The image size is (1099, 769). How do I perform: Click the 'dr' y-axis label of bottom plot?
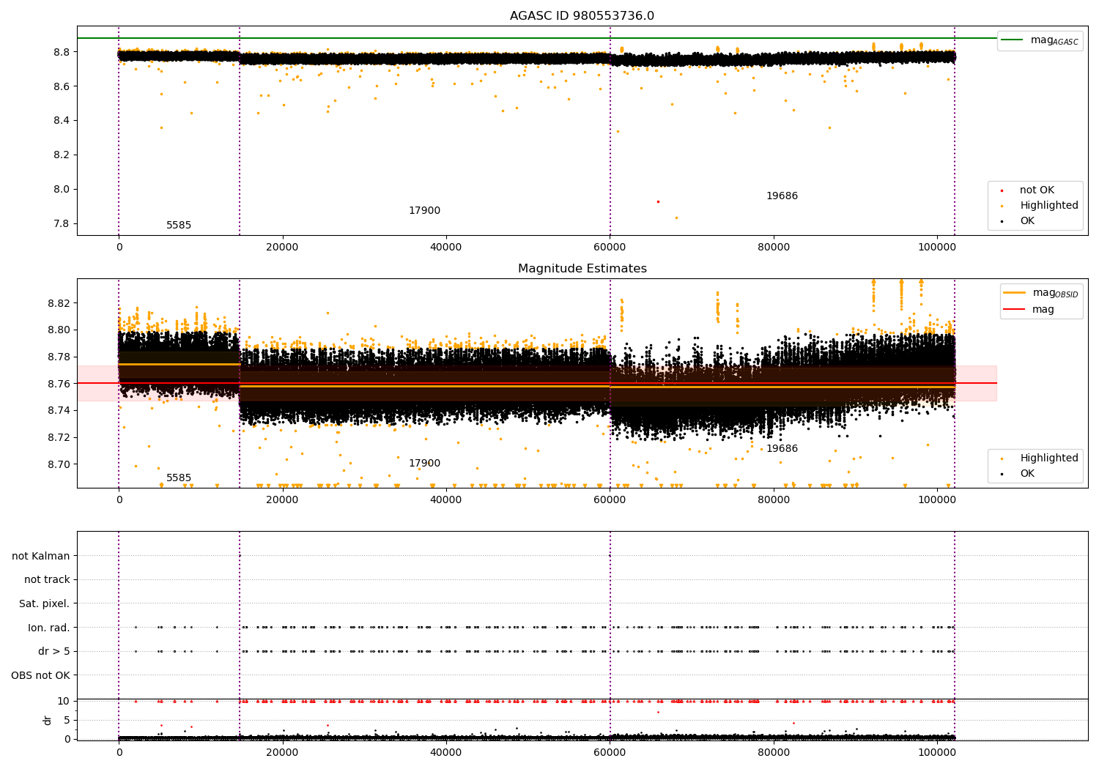click(x=48, y=720)
